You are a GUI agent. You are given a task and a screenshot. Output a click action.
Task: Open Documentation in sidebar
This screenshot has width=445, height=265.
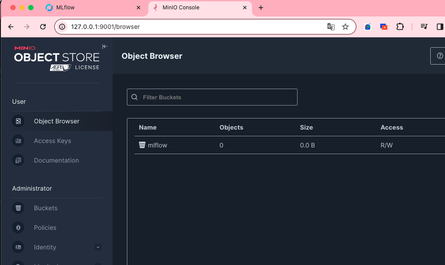pos(56,160)
